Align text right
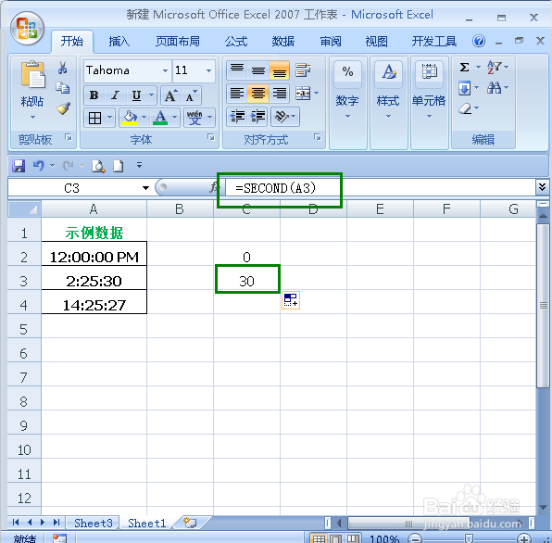 [x=279, y=94]
